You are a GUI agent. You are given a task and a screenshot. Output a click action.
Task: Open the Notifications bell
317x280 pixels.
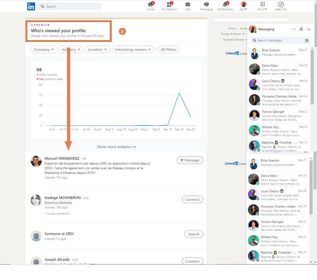coord(225,6)
